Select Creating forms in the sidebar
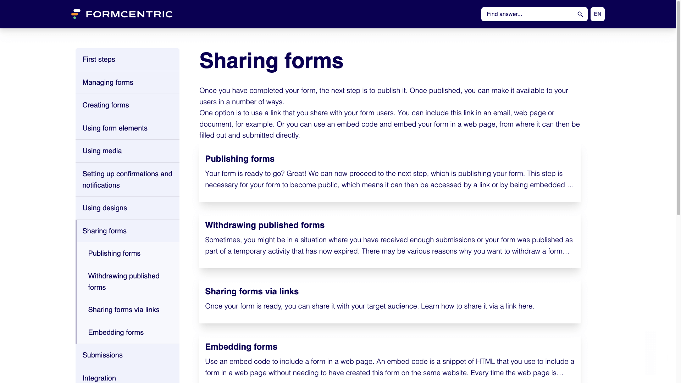Viewport: 681px width, 383px height. [105, 105]
